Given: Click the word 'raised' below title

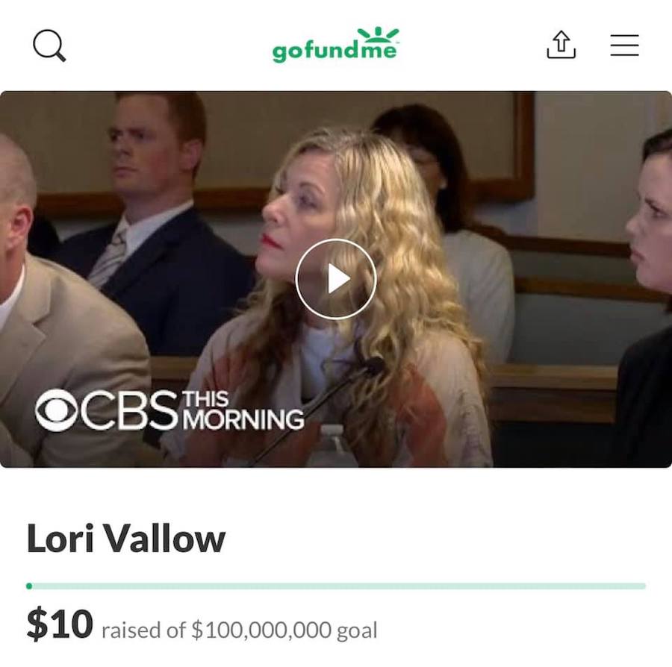Looking at the screenshot, I should coord(131,630).
